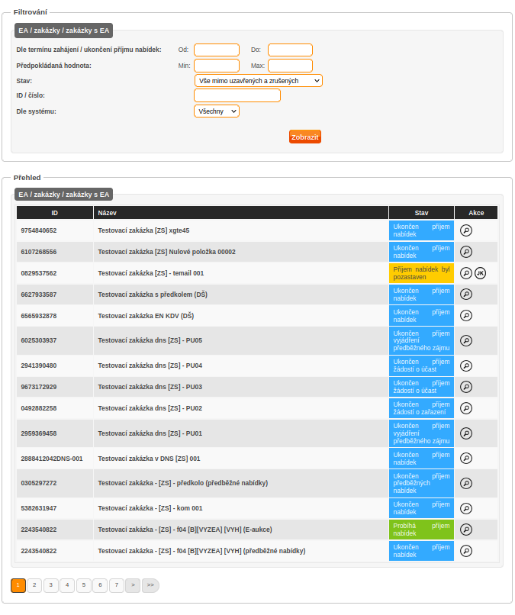The height and width of the screenshot is (615, 515).
Task: Click 'Testovací zakázka [ZS] Nulové položka 00002'
Action: click(x=166, y=252)
